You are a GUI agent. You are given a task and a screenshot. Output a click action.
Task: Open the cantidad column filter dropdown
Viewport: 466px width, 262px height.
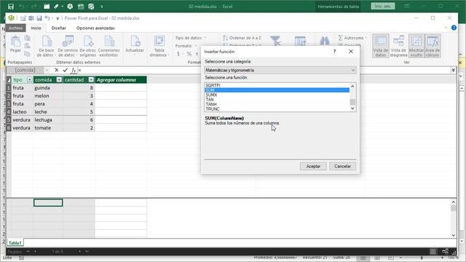pyautogui.click(x=91, y=79)
